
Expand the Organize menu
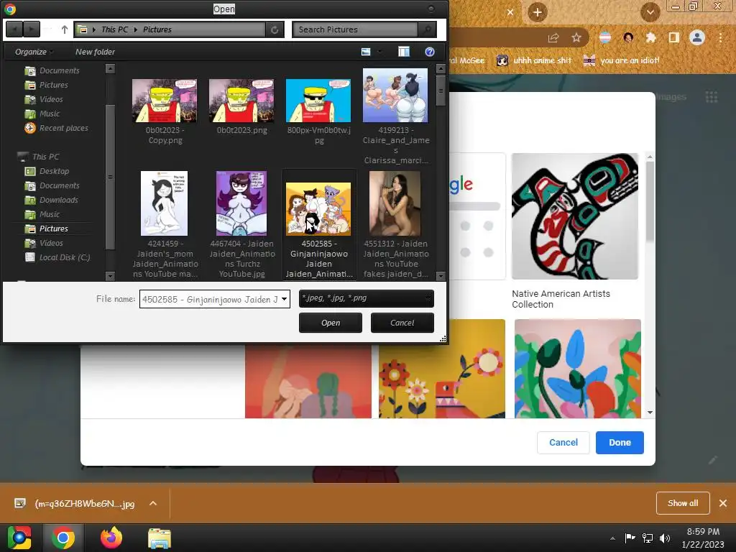tap(34, 52)
